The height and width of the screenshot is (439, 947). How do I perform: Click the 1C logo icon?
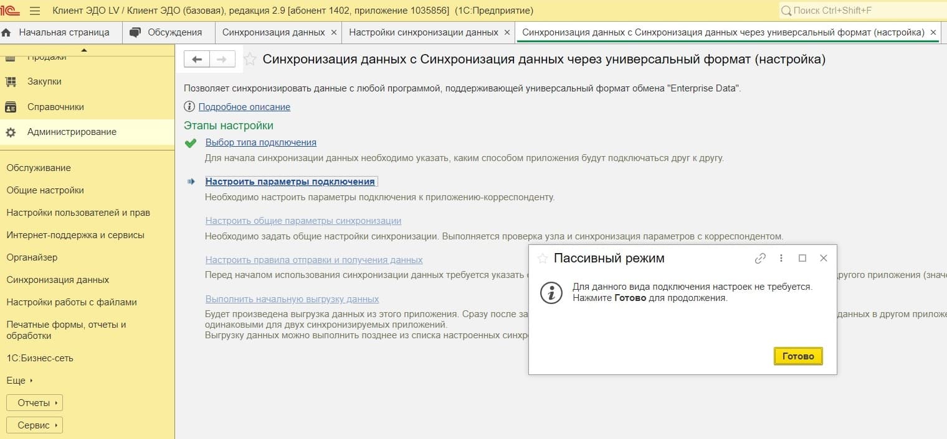(11, 11)
